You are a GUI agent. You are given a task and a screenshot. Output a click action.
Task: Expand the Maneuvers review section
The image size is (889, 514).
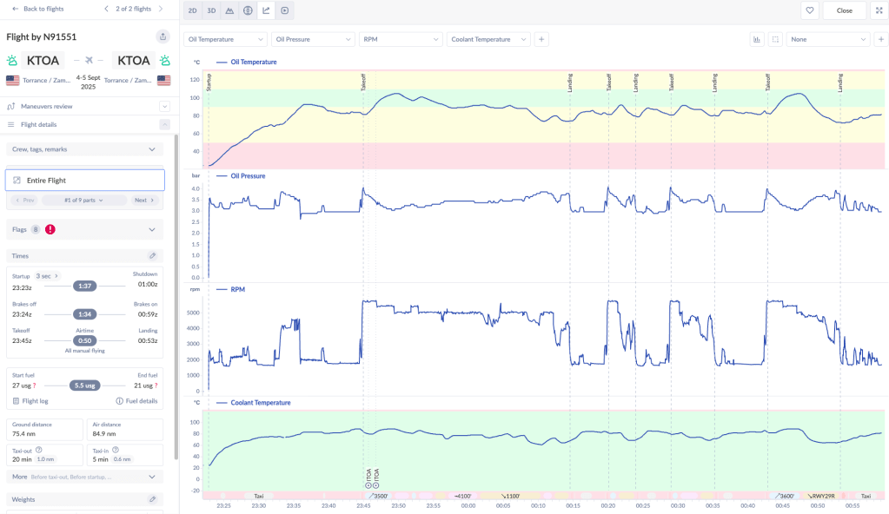pos(164,106)
